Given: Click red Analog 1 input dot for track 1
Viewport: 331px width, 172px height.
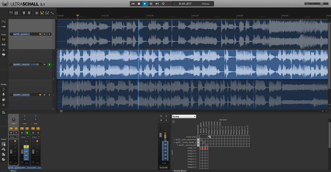Looking at the screenshot, I should (x=201, y=148).
